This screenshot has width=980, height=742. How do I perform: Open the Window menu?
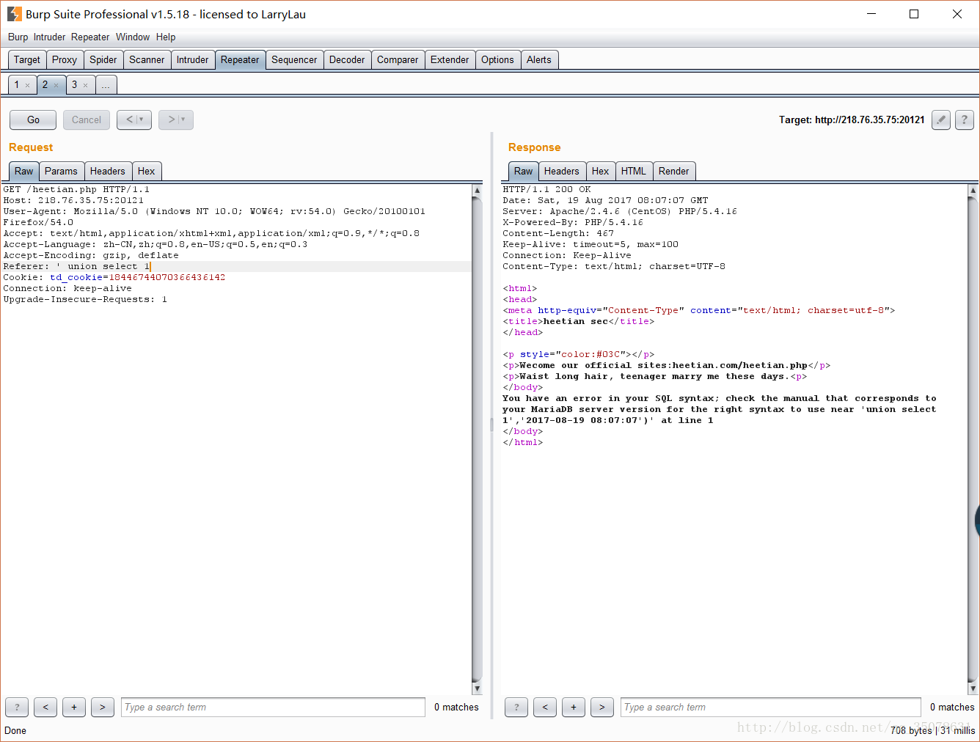133,37
